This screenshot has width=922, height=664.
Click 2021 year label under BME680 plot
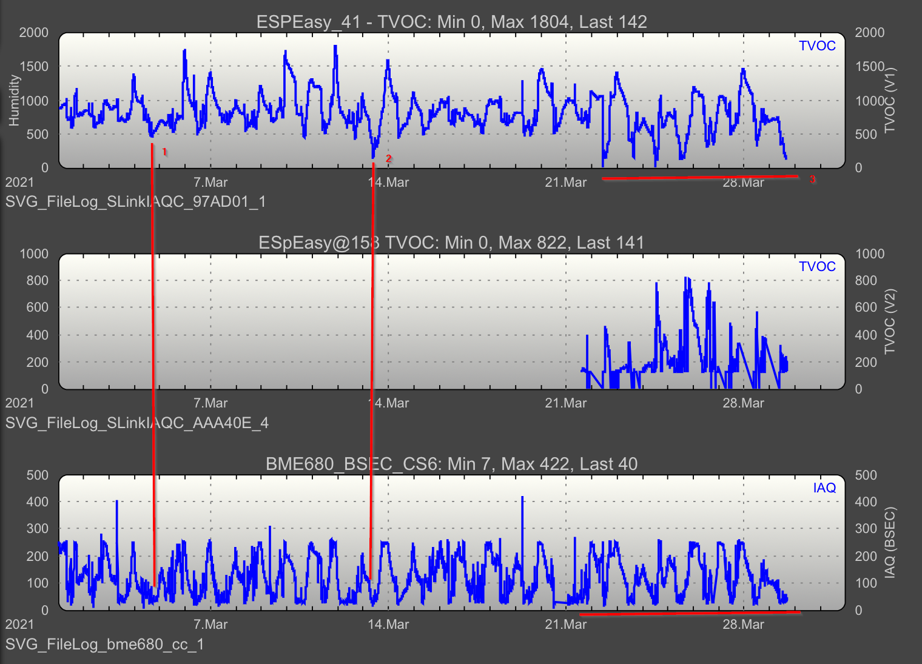pos(19,625)
